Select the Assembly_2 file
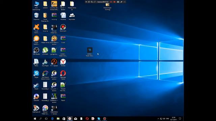This screenshot has height=121, width=216. [x=45, y=97]
